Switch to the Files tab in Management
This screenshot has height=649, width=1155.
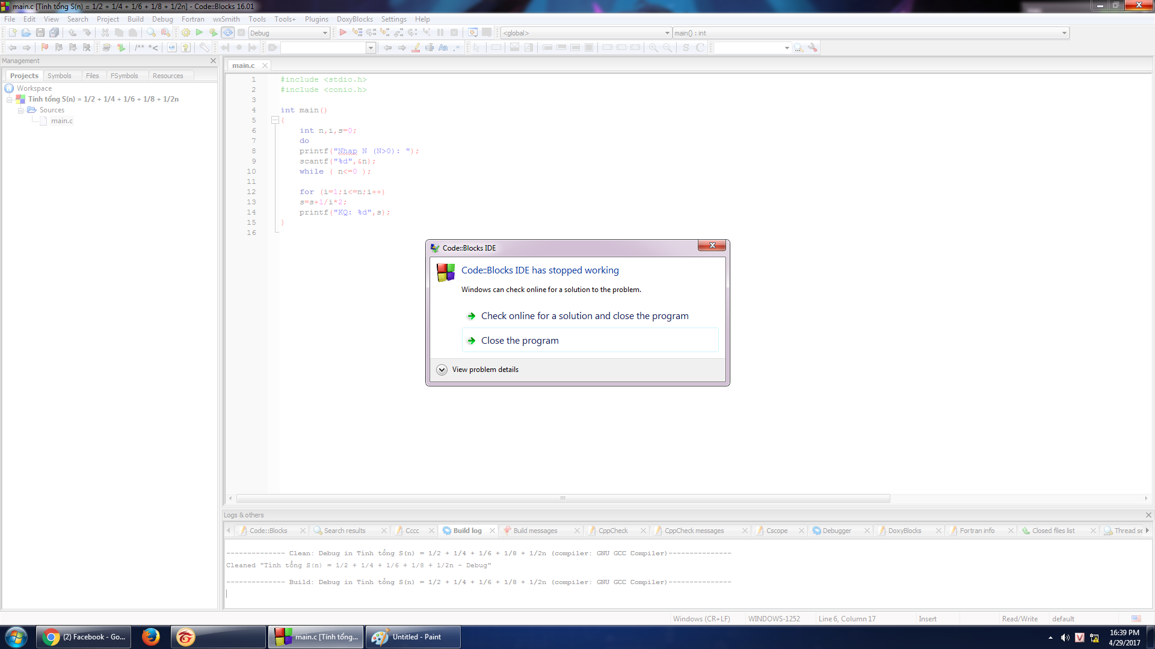pyautogui.click(x=92, y=76)
